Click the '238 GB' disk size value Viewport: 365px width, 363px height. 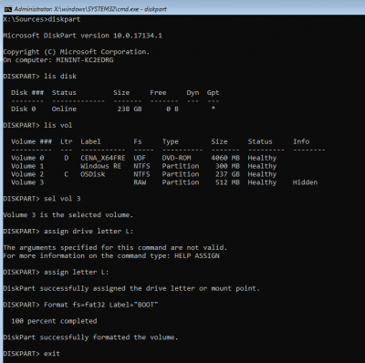point(130,109)
